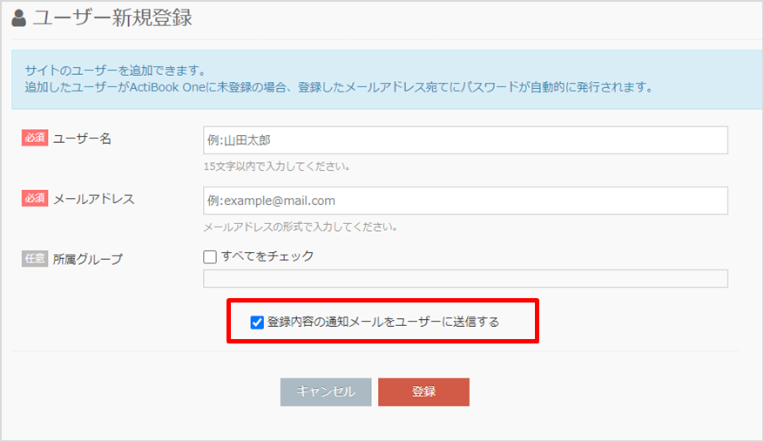Click the info line starting 追加したユーザーがActiBook One

coord(339,87)
